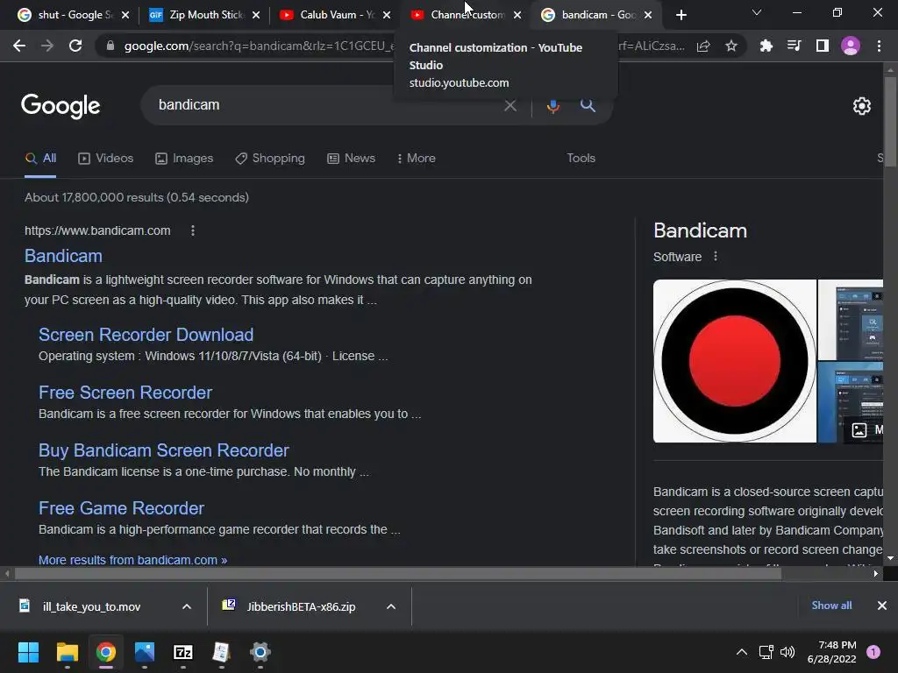Select the Images results filter
The height and width of the screenshot is (673, 898).
pos(184,159)
